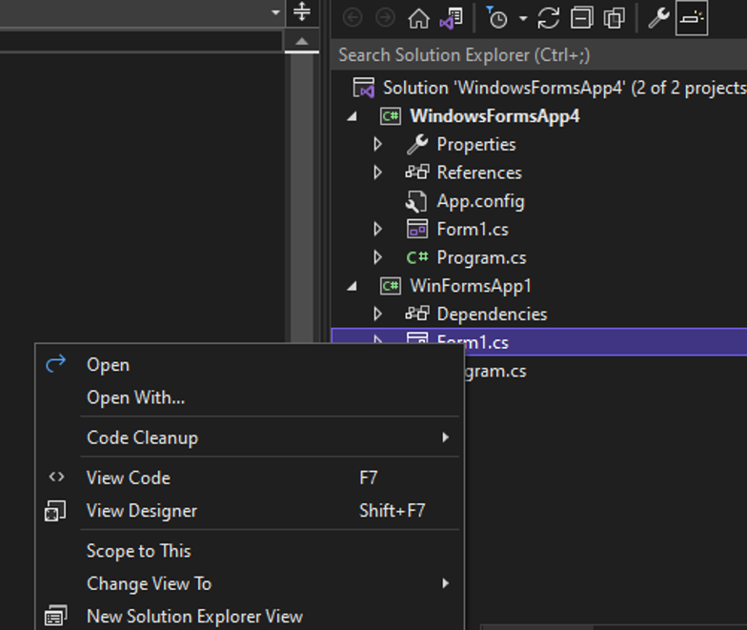
Task: Toggle Show All Files icon
Action: point(614,19)
